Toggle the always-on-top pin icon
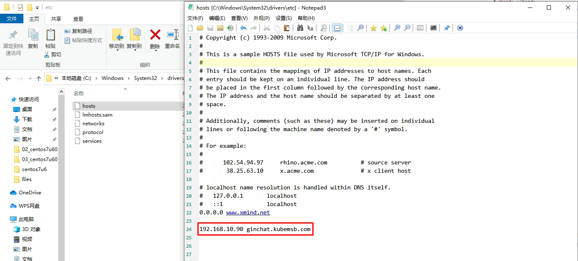This screenshot has width=578, height=261. tap(446, 28)
